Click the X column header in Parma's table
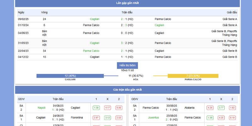This screenshot has width=252, height=126. point(221,99)
